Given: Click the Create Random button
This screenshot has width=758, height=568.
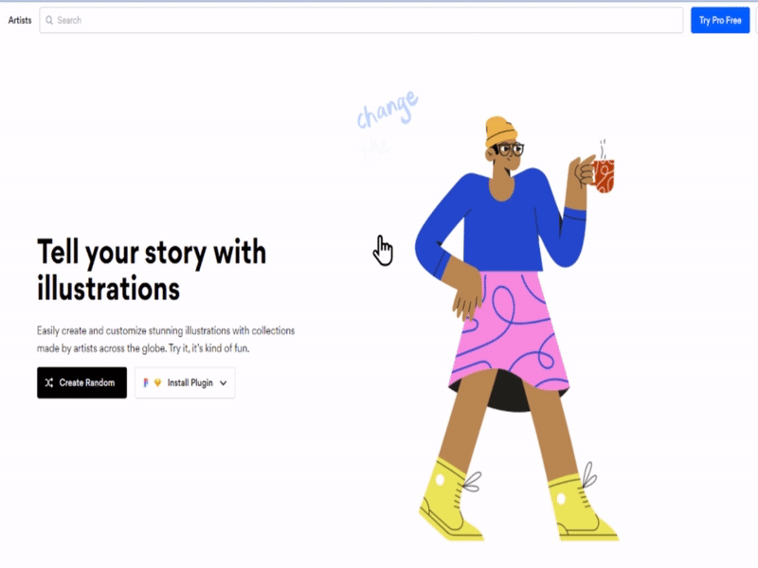Looking at the screenshot, I should point(81,382).
